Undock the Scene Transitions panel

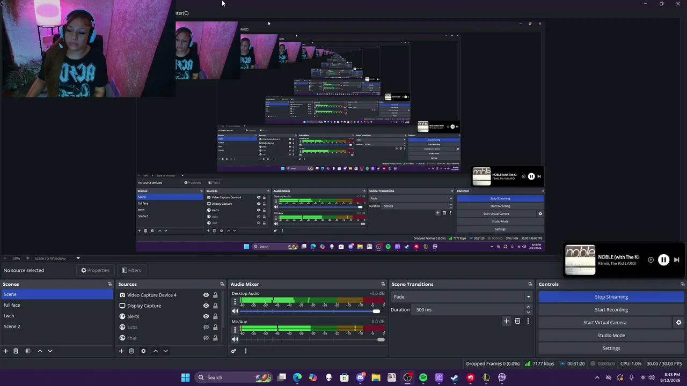point(530,284)
